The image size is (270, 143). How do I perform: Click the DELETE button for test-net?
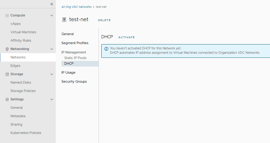(x=104, y=20)
